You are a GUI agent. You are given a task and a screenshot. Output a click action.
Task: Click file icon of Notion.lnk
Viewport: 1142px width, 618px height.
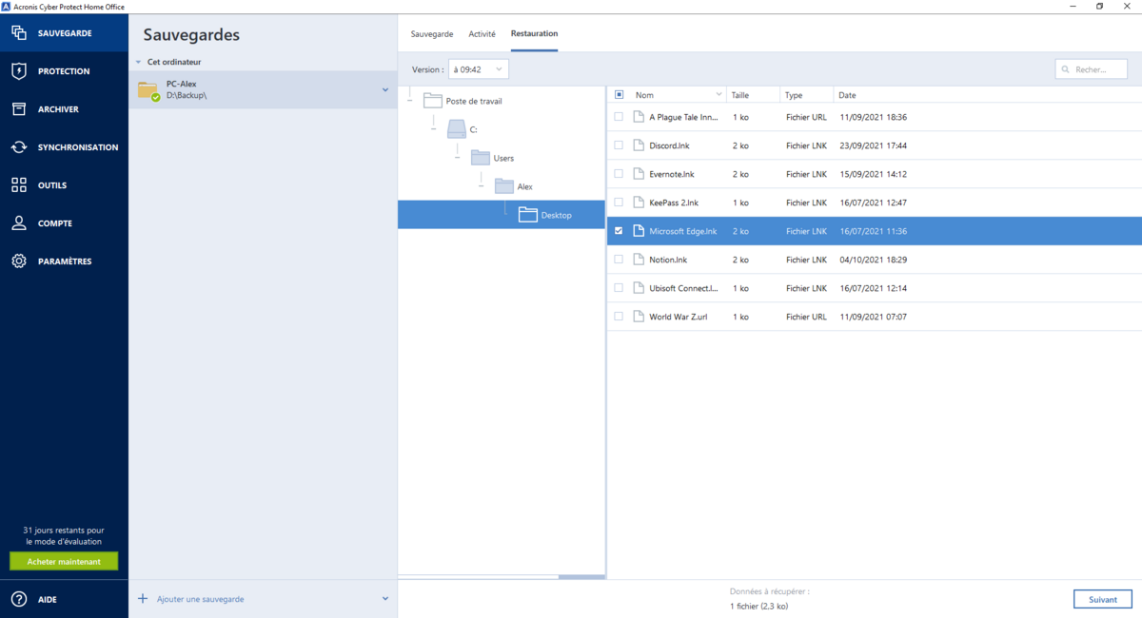(x=640, y=260)
